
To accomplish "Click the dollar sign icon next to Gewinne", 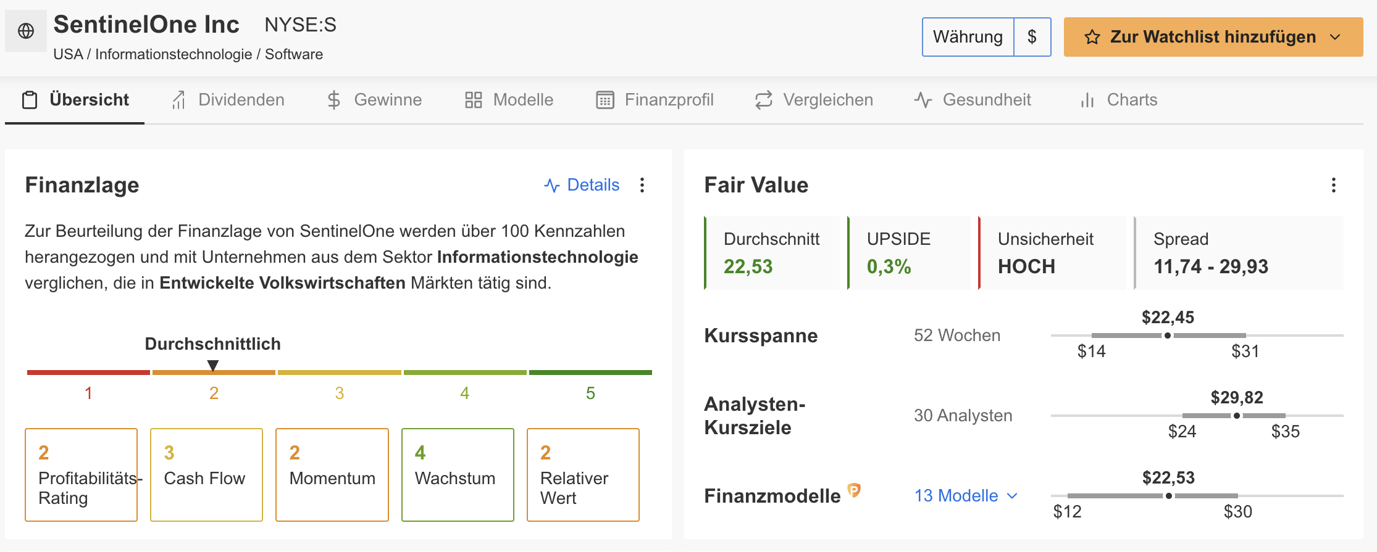I will [333, 100].
